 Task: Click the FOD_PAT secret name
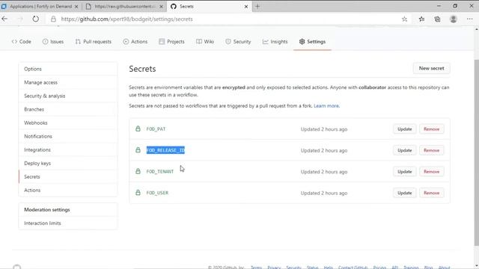[156, 129]
